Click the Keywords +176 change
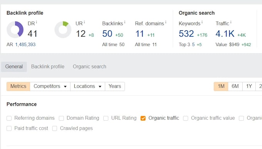 pyautogui.click(x=202, y=35)
